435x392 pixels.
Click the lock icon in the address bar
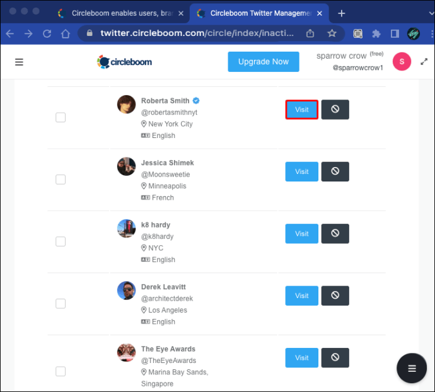pos(90,33)
